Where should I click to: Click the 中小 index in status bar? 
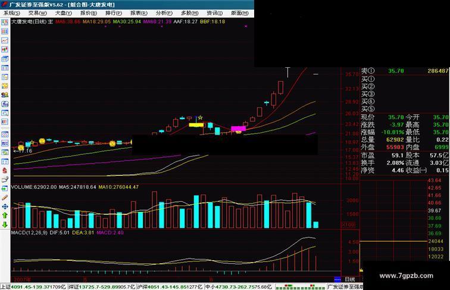pyautogui.click(x=239, y=287)
